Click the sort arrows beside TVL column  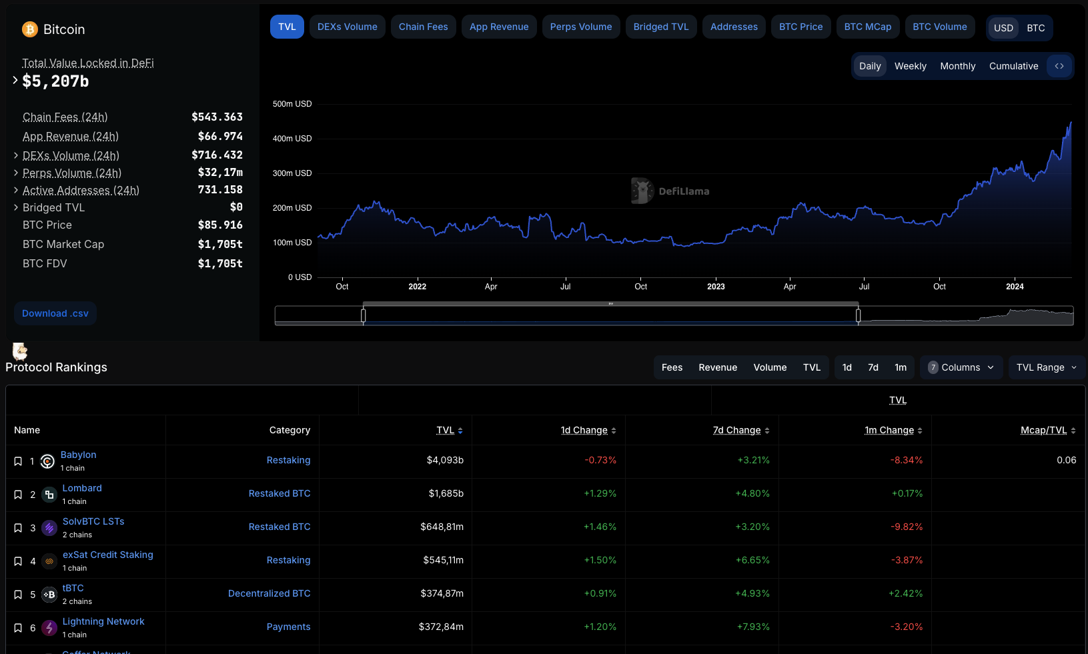(x=460, y=431)
